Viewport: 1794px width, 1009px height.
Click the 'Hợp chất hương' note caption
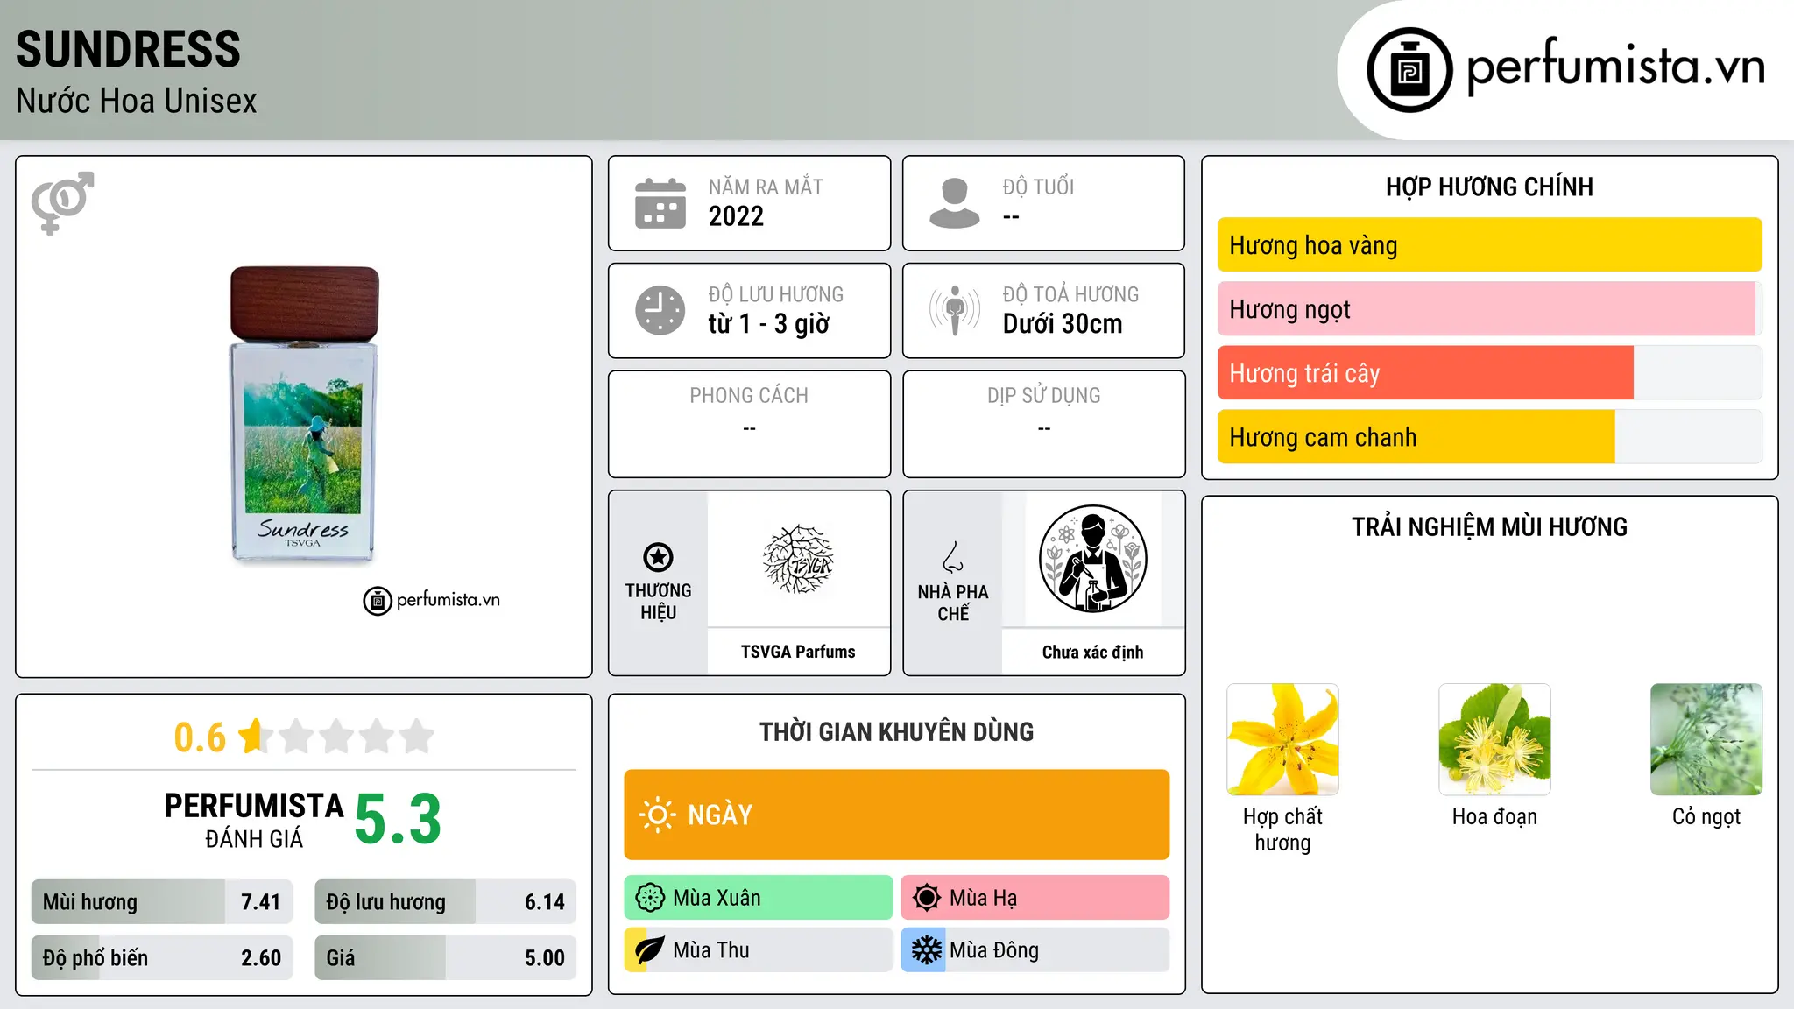click(1282, 829)
